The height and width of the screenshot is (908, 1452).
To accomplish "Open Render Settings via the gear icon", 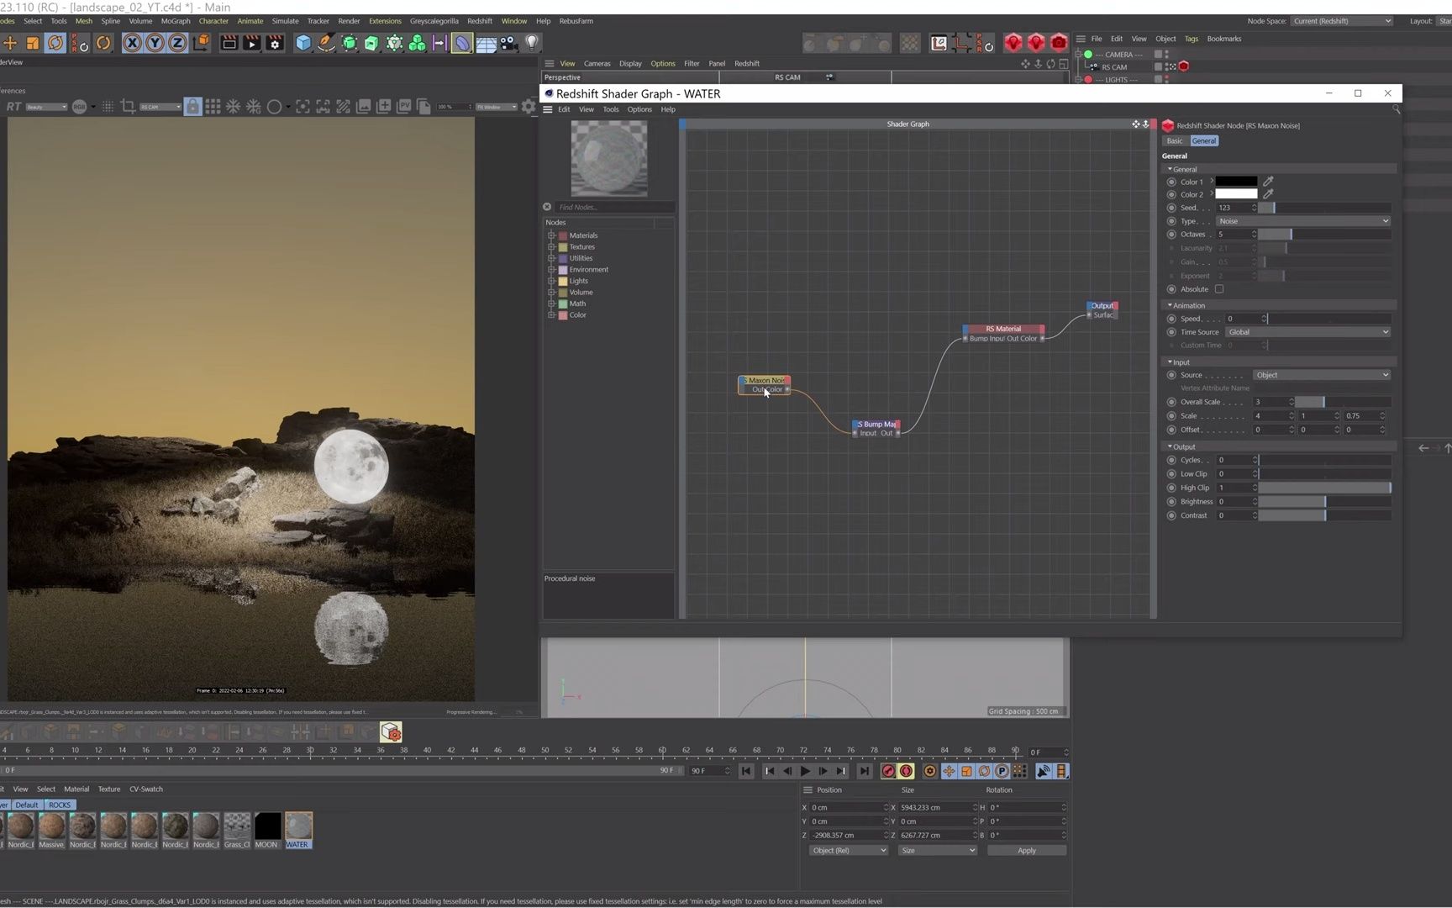I will [275, 43].
